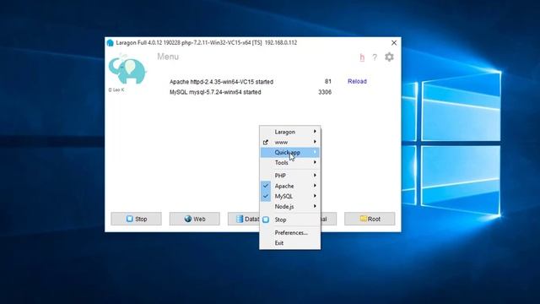Close the Laragon window
Image resolution: width=540 pixels, height=304 pixels.
[394, 43]
